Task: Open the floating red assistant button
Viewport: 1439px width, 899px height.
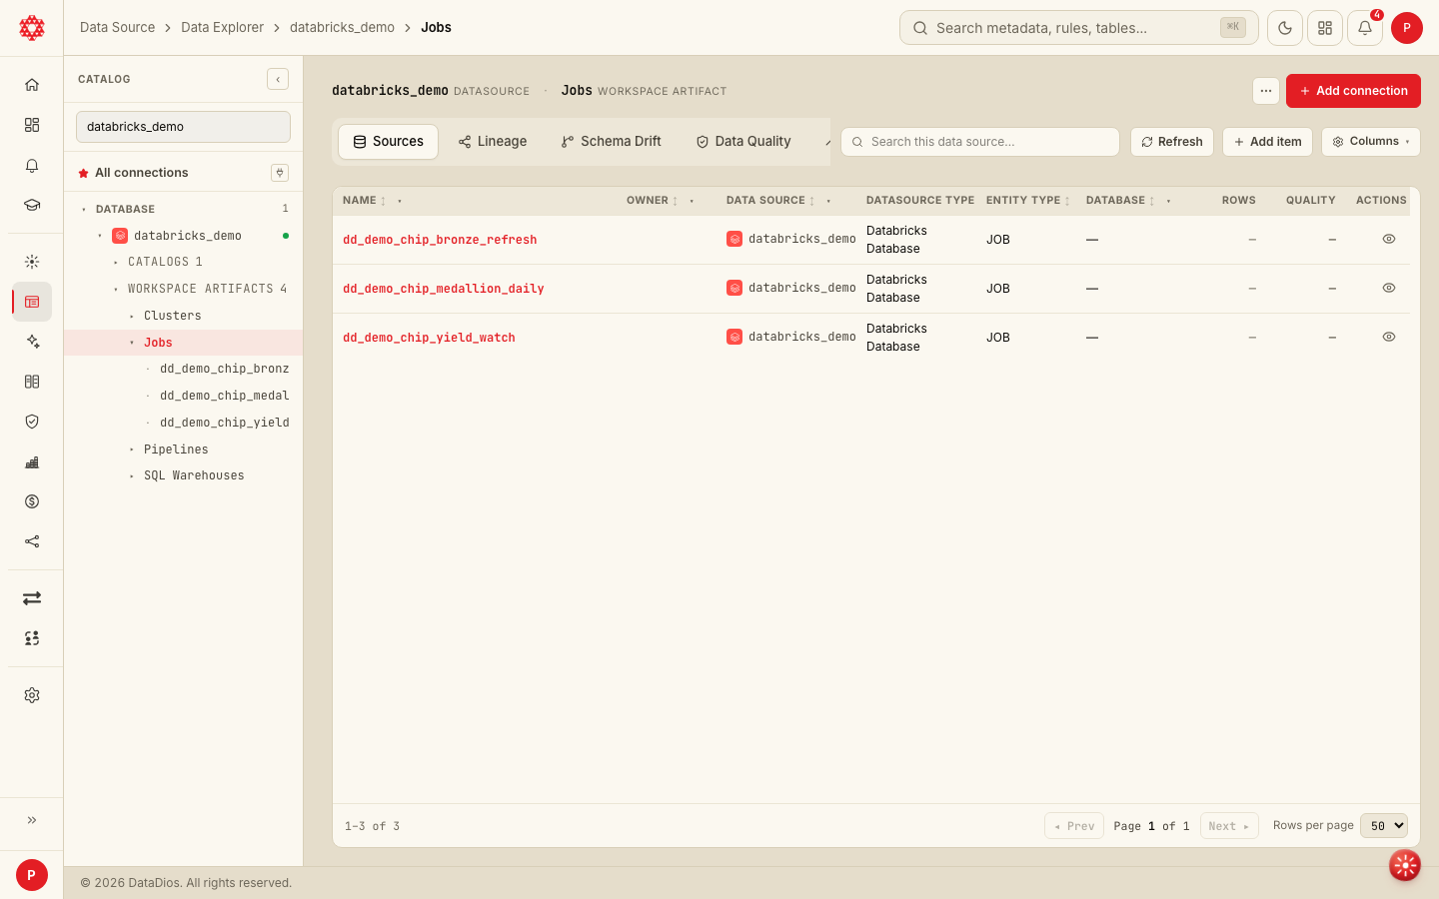Action: (x=1405, y=865)
